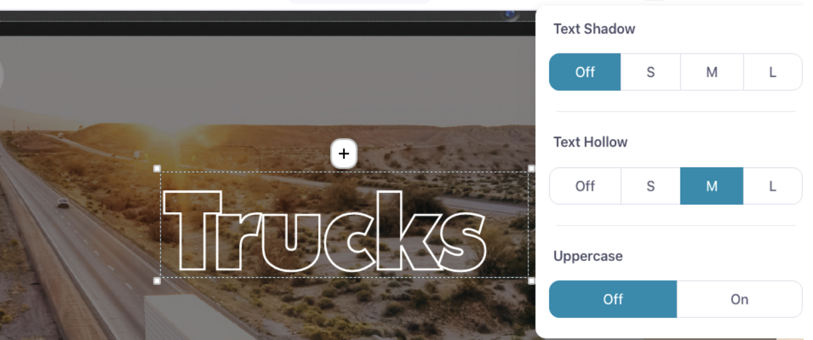Turn Text Hollow off
Image resolution: width=813 pixels, height=340 pixels.
coord(585,186)
